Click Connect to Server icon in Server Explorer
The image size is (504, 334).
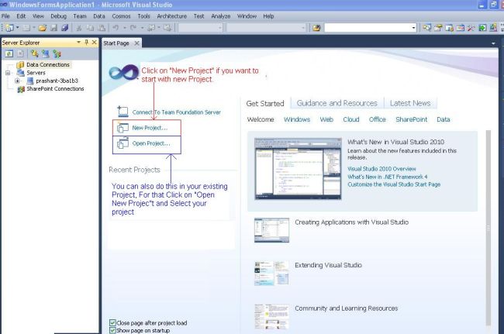tap(46, 53)
